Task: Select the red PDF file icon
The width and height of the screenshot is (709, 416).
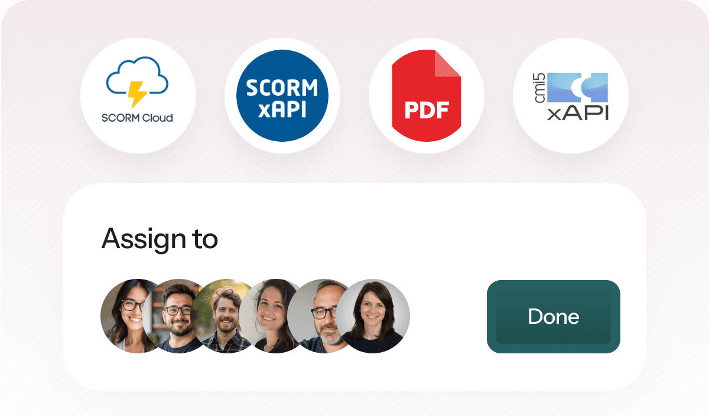Action: pos(426,96)
